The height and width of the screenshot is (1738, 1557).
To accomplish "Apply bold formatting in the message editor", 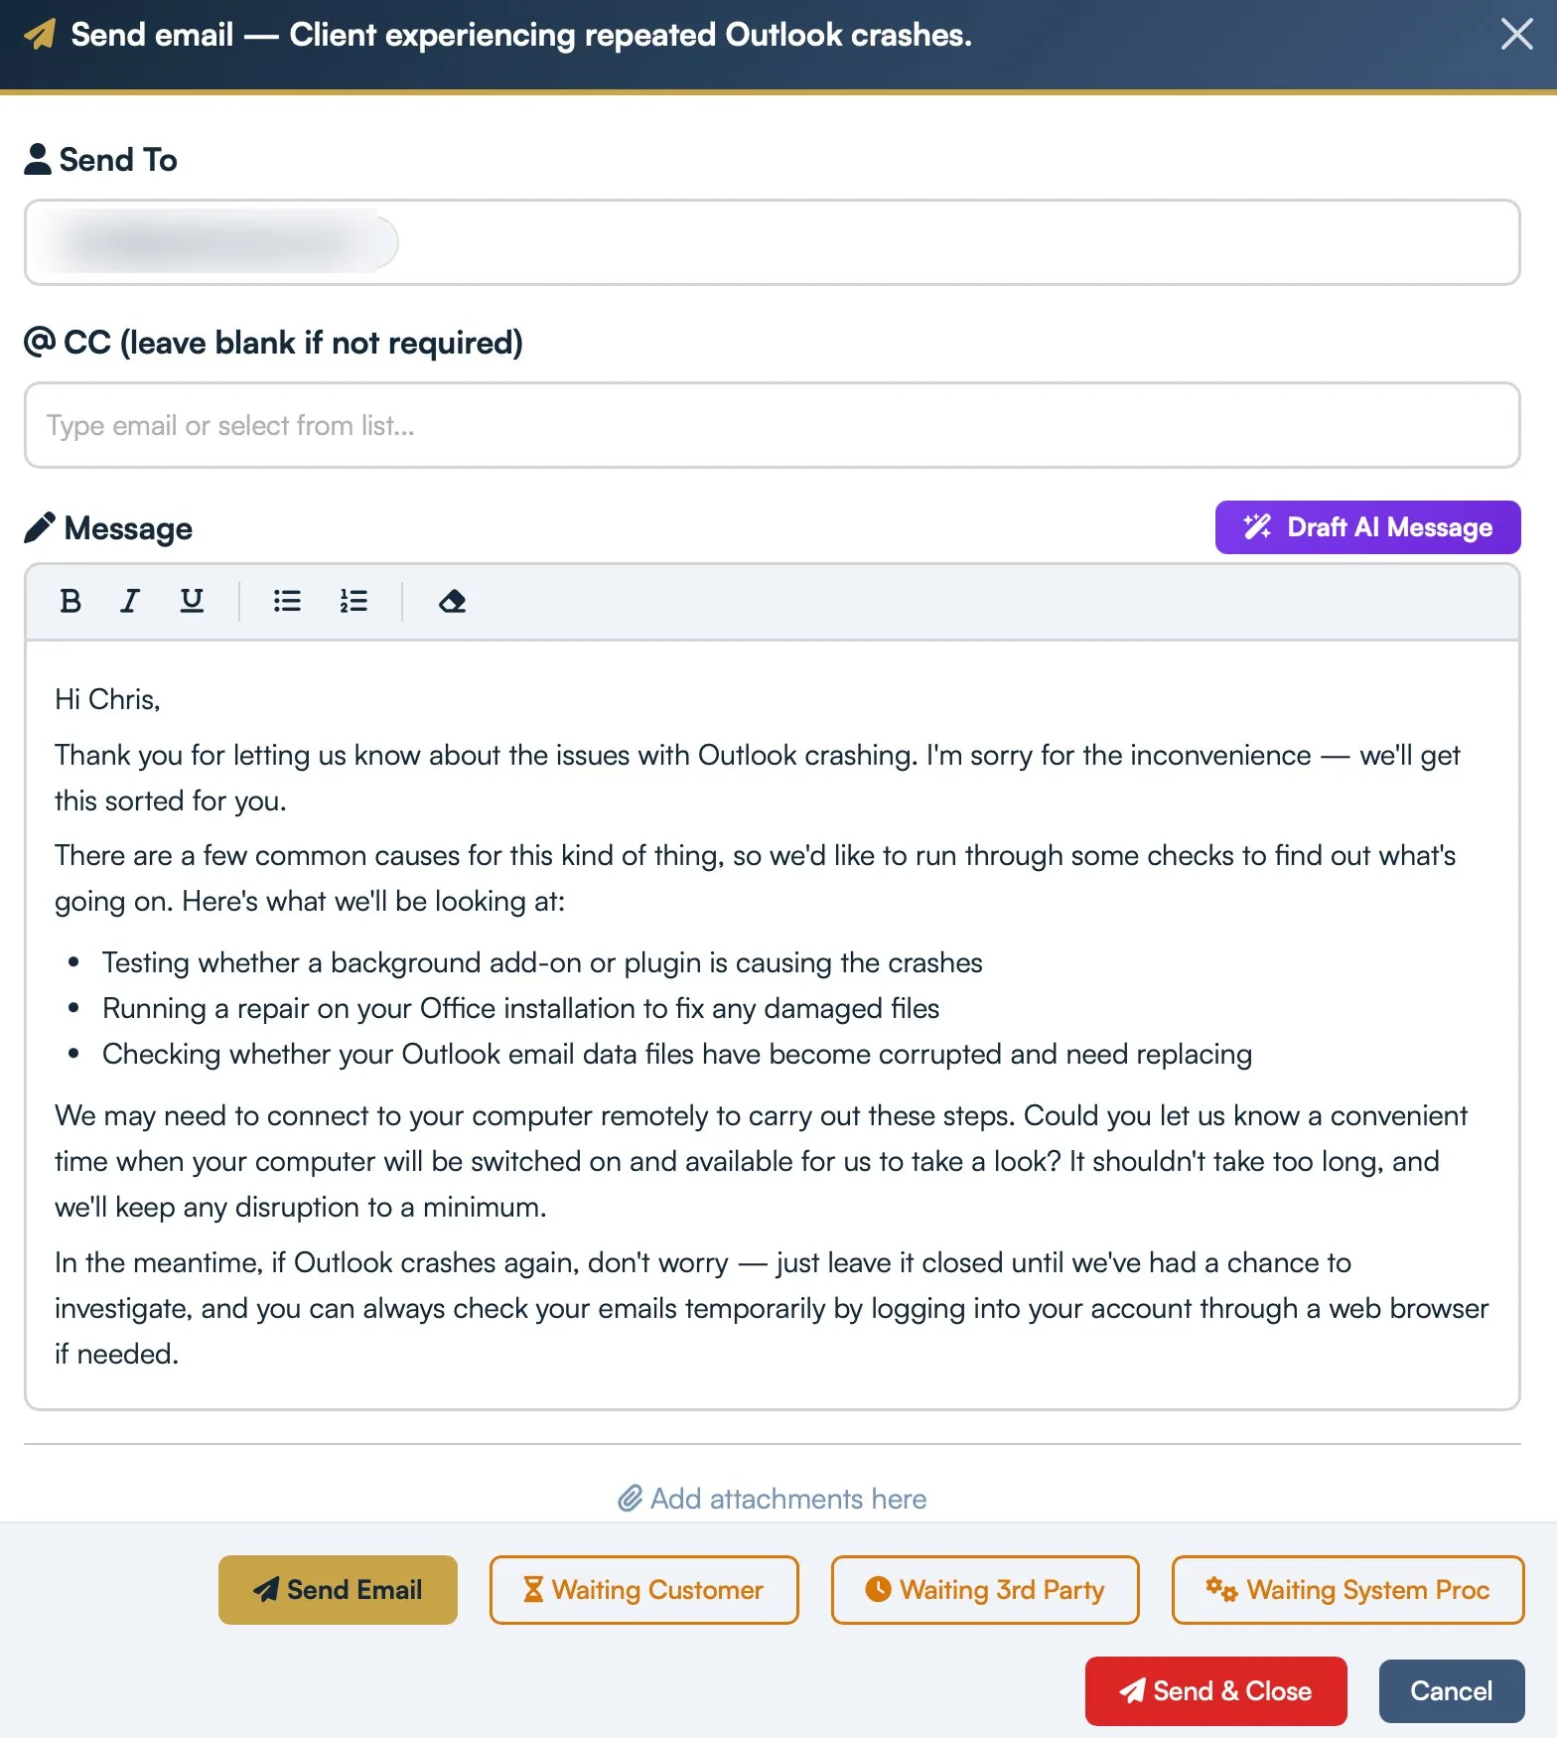I will coord(70,601).
